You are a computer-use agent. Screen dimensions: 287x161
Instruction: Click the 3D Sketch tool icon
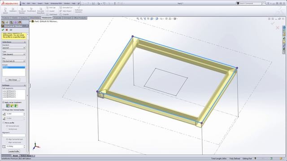tap(5, 10)
